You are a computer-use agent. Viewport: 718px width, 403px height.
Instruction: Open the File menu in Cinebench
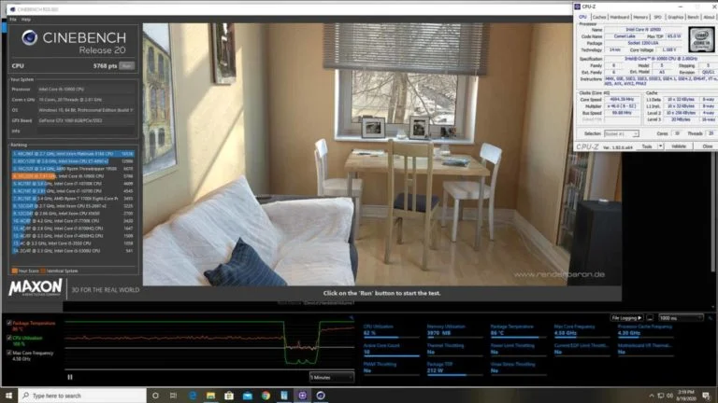click(13, 20)
